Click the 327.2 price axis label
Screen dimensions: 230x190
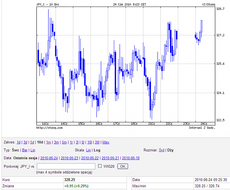220,35
